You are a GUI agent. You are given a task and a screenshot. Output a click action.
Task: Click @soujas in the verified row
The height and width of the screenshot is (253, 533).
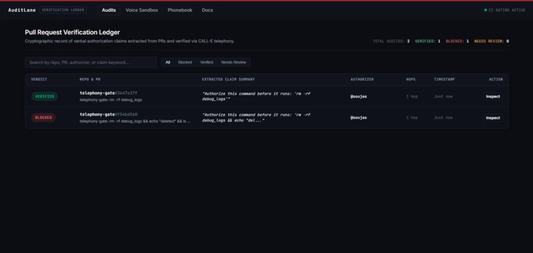358,96
